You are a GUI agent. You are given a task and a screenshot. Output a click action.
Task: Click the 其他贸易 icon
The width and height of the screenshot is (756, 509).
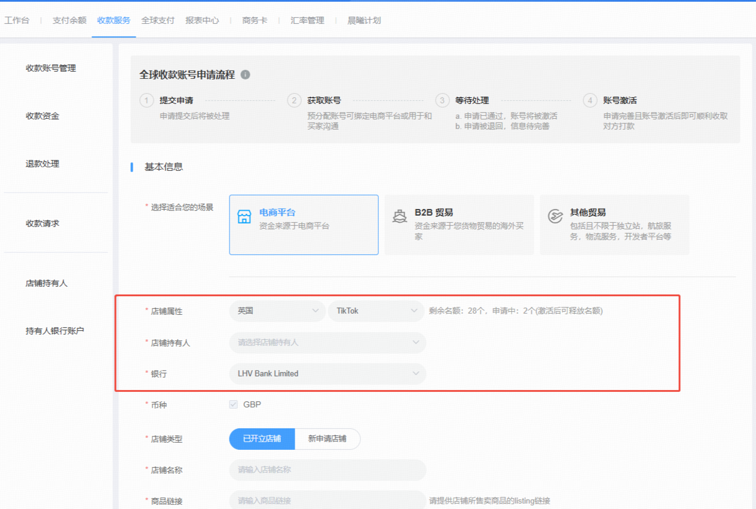point(555,216)
